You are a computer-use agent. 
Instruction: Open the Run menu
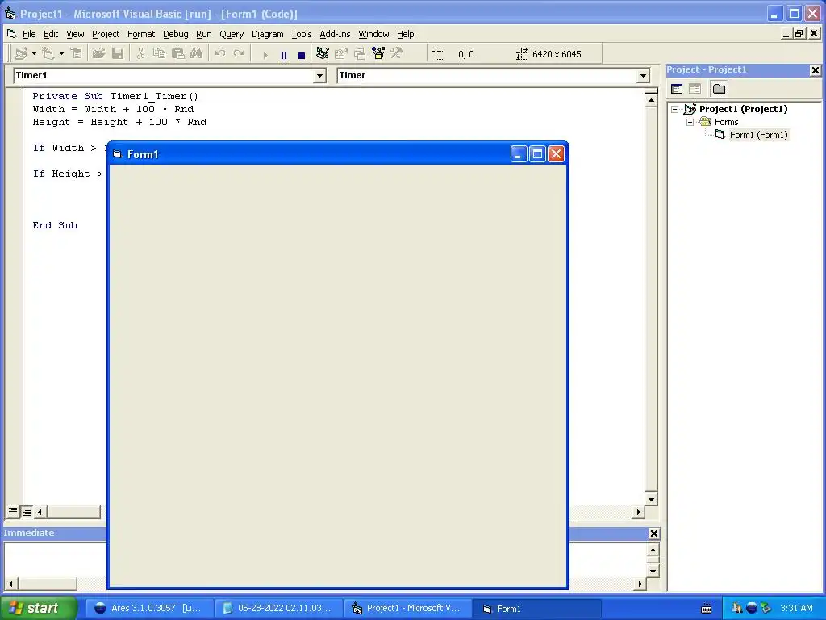click(204, 34)
